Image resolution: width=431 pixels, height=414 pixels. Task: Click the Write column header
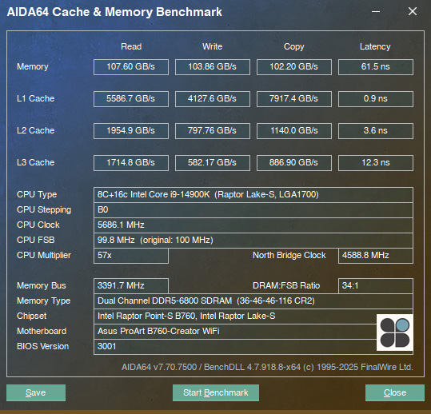pyautogui.click(x=212, y=46)
